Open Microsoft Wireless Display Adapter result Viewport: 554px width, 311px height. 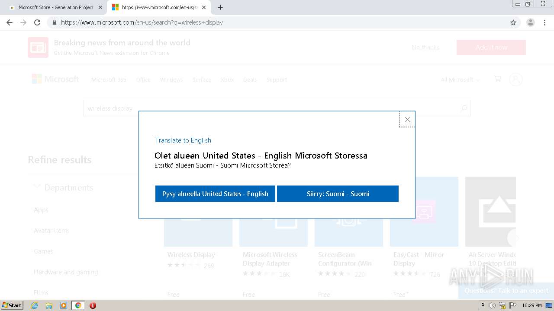(270, 259)
